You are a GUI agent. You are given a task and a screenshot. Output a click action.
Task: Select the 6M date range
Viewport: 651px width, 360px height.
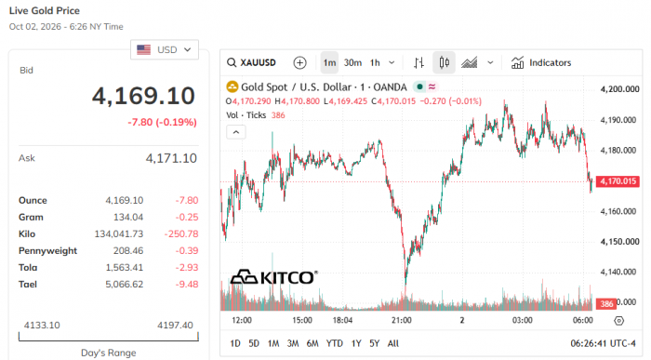(x=312, y=343)
